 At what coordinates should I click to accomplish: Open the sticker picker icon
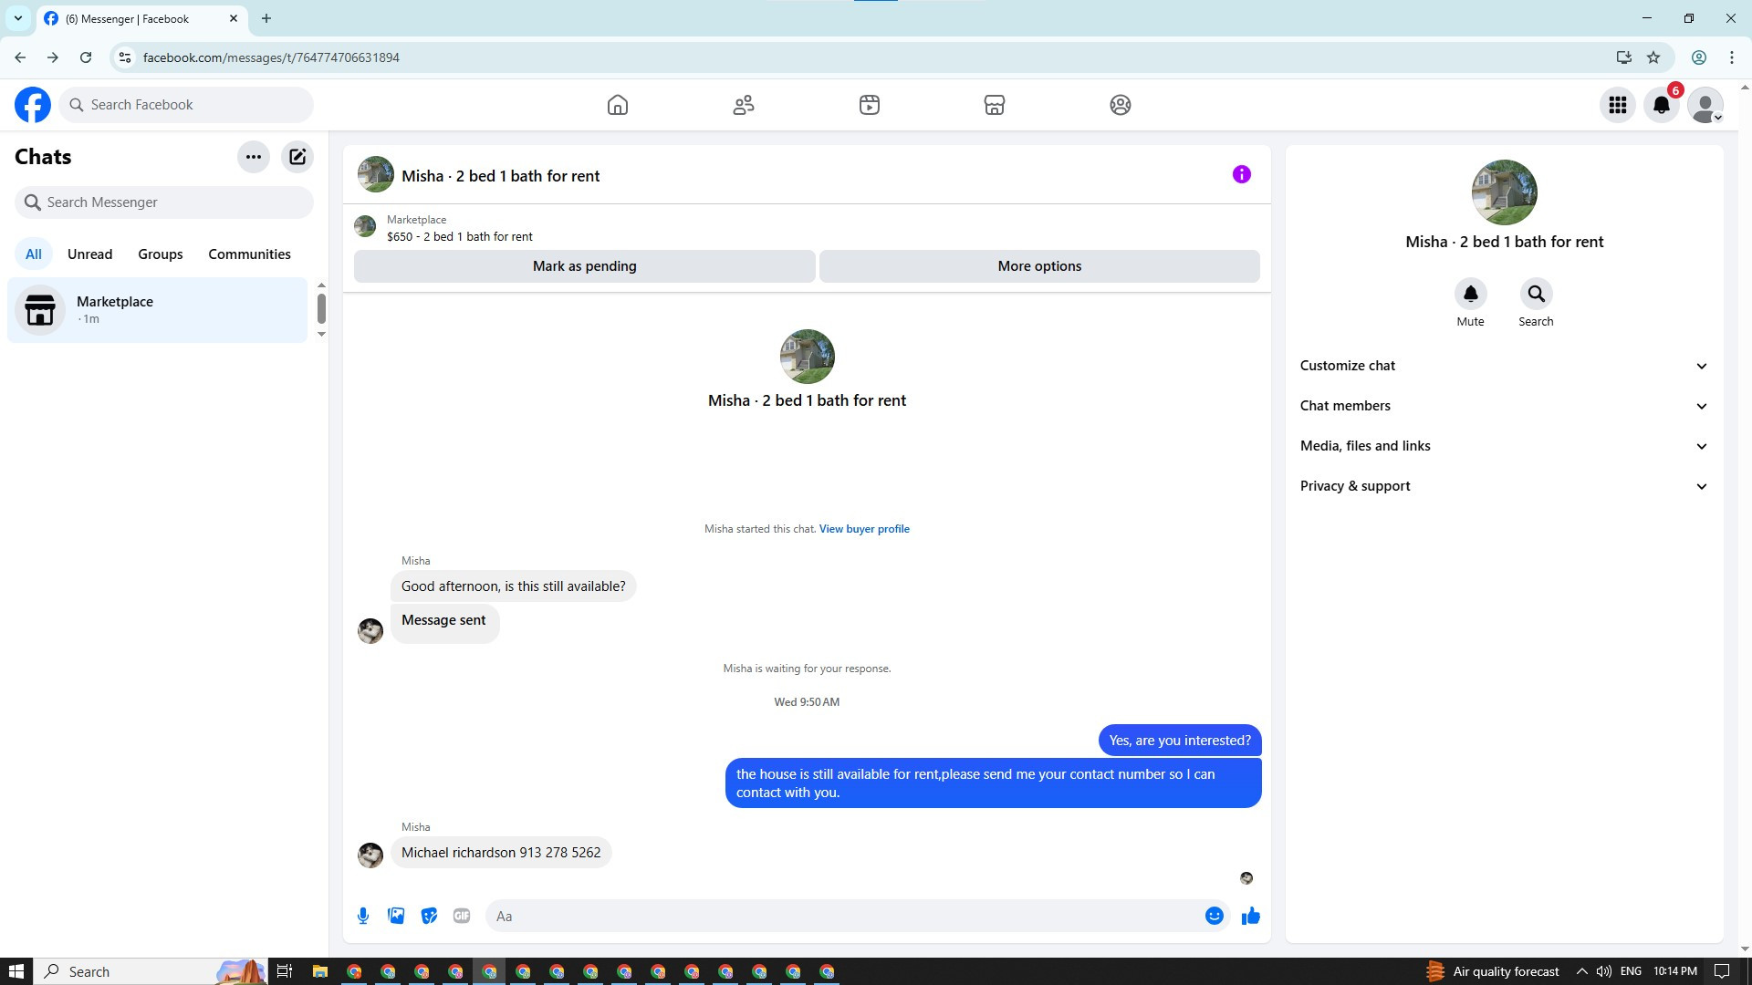(x=429, y=916)
